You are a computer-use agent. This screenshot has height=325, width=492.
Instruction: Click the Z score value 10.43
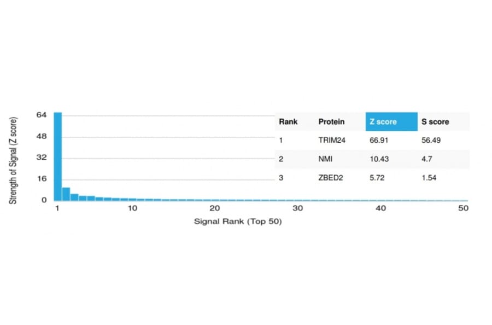point(379,159)
